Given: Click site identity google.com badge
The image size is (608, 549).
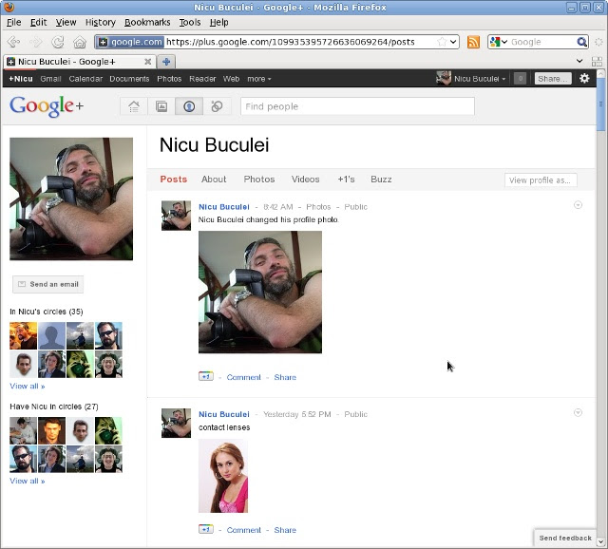Looking at the screenshot, I should coord(130,42).
